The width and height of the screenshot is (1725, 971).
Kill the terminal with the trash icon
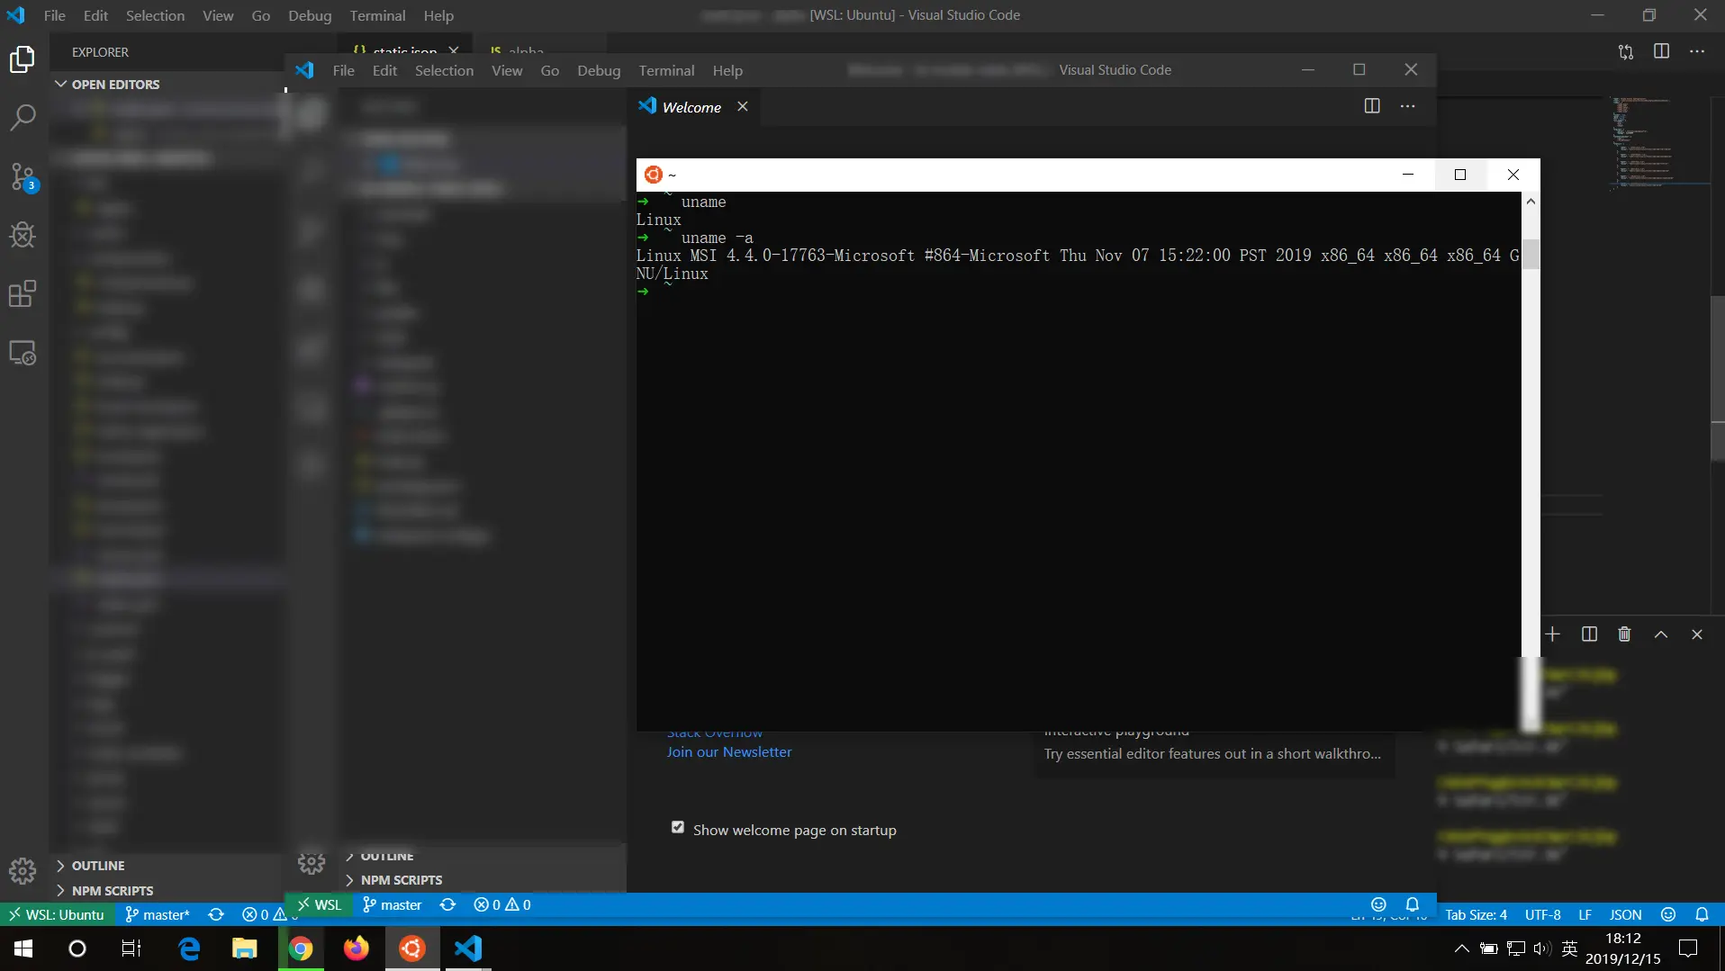tap(1625, 634)
